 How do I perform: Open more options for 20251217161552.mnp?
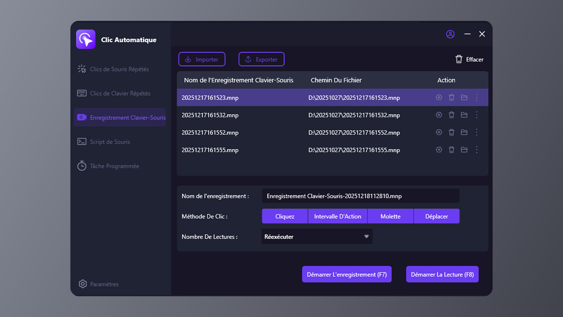click(x=477, y=132)
